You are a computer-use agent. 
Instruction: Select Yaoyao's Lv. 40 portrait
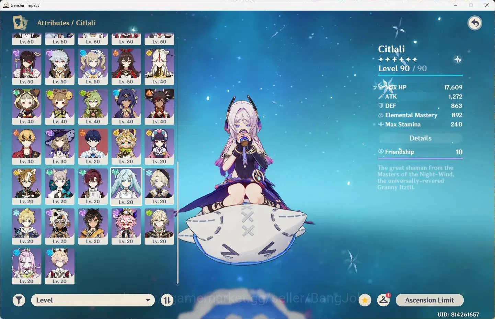tap(60, 107)
